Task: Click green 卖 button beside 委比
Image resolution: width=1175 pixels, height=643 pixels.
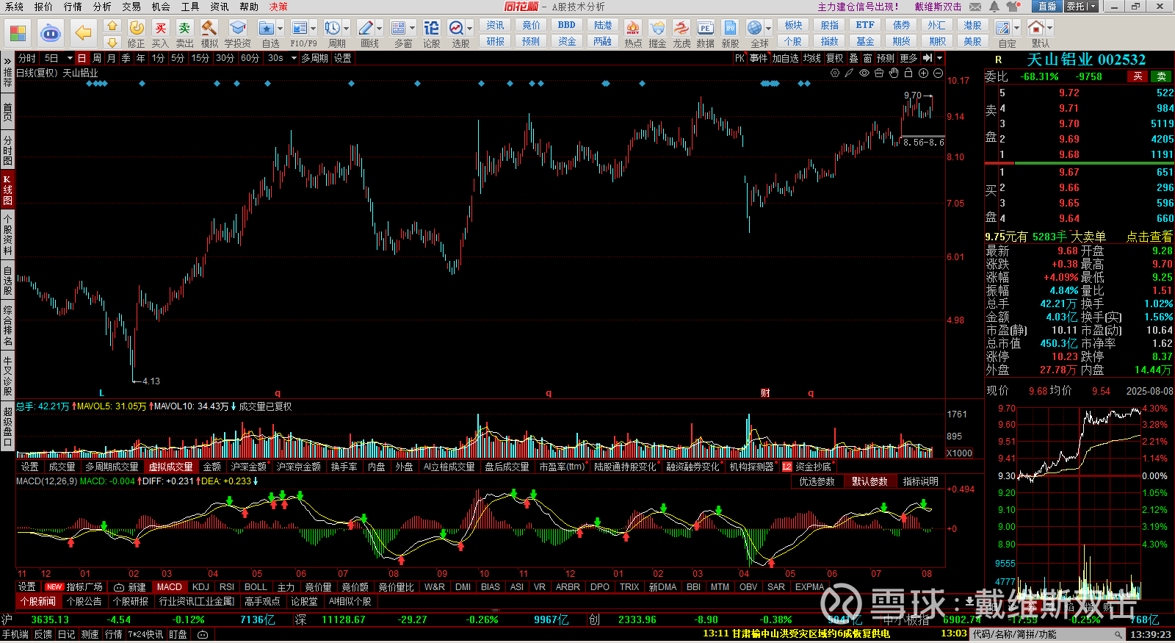Action: 1161,76
